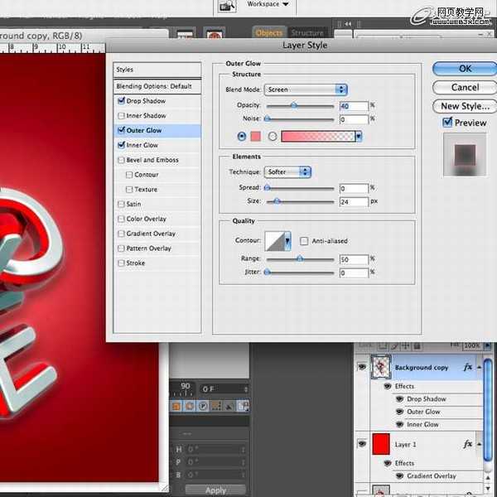Viewport: 497px width, 497px height.
Task: Open the Contour picker curve icon
Action: pyautogui.click(x=274, y=241)
